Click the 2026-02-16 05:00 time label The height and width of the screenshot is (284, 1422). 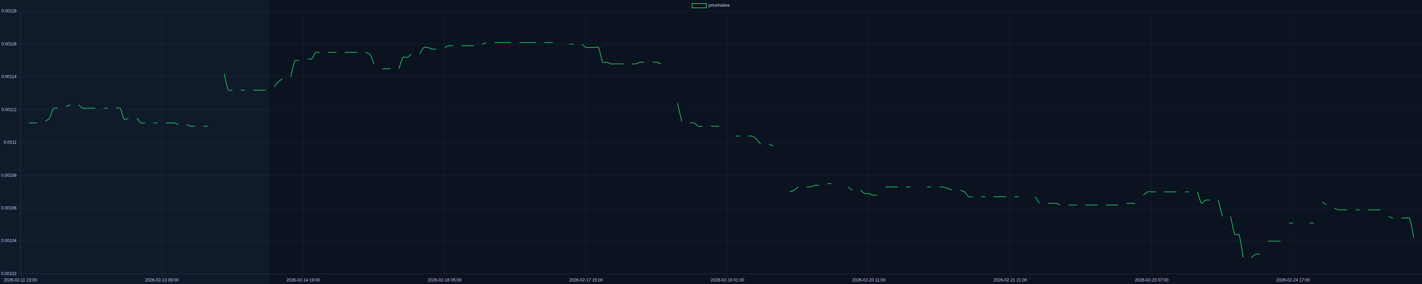(444, 280)
